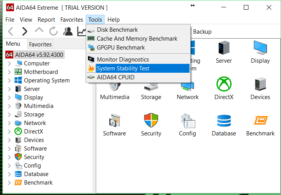Open the Help menu
Viewport: 281px width, 195px height.
click(114, 19)
